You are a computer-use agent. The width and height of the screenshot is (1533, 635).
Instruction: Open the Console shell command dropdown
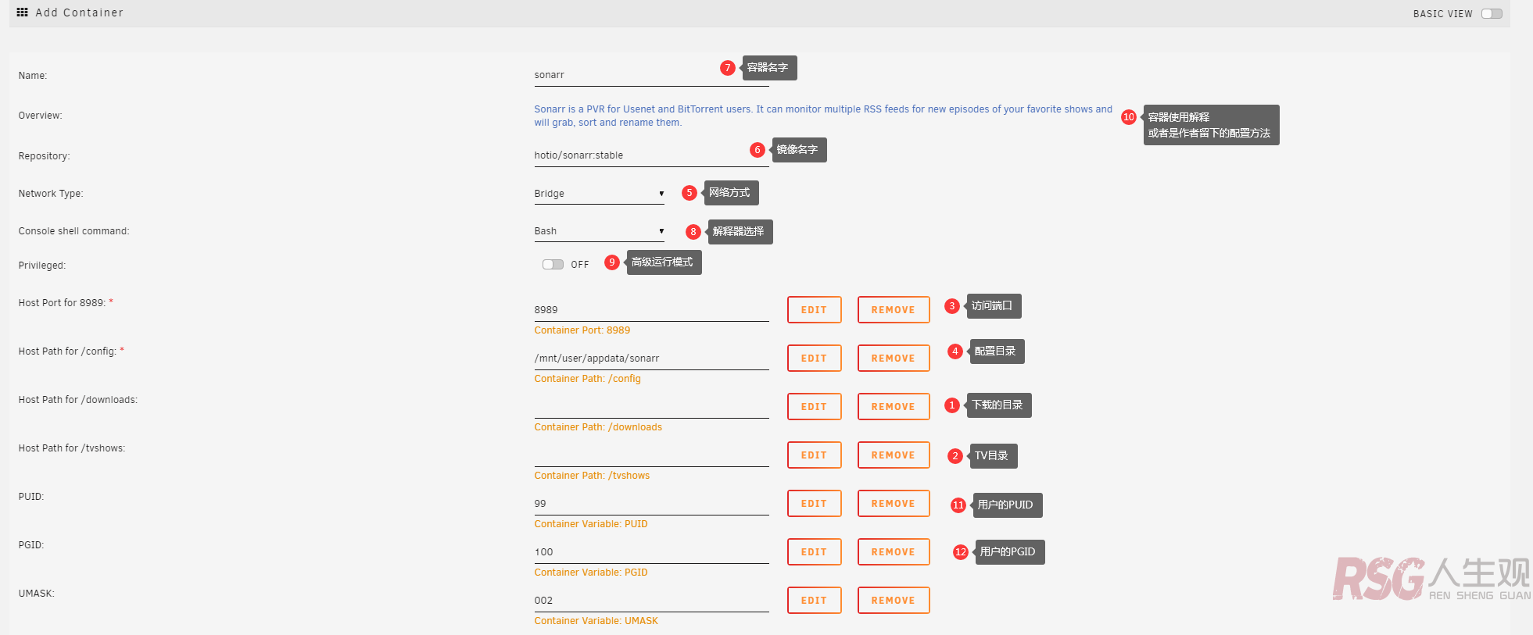599,231
